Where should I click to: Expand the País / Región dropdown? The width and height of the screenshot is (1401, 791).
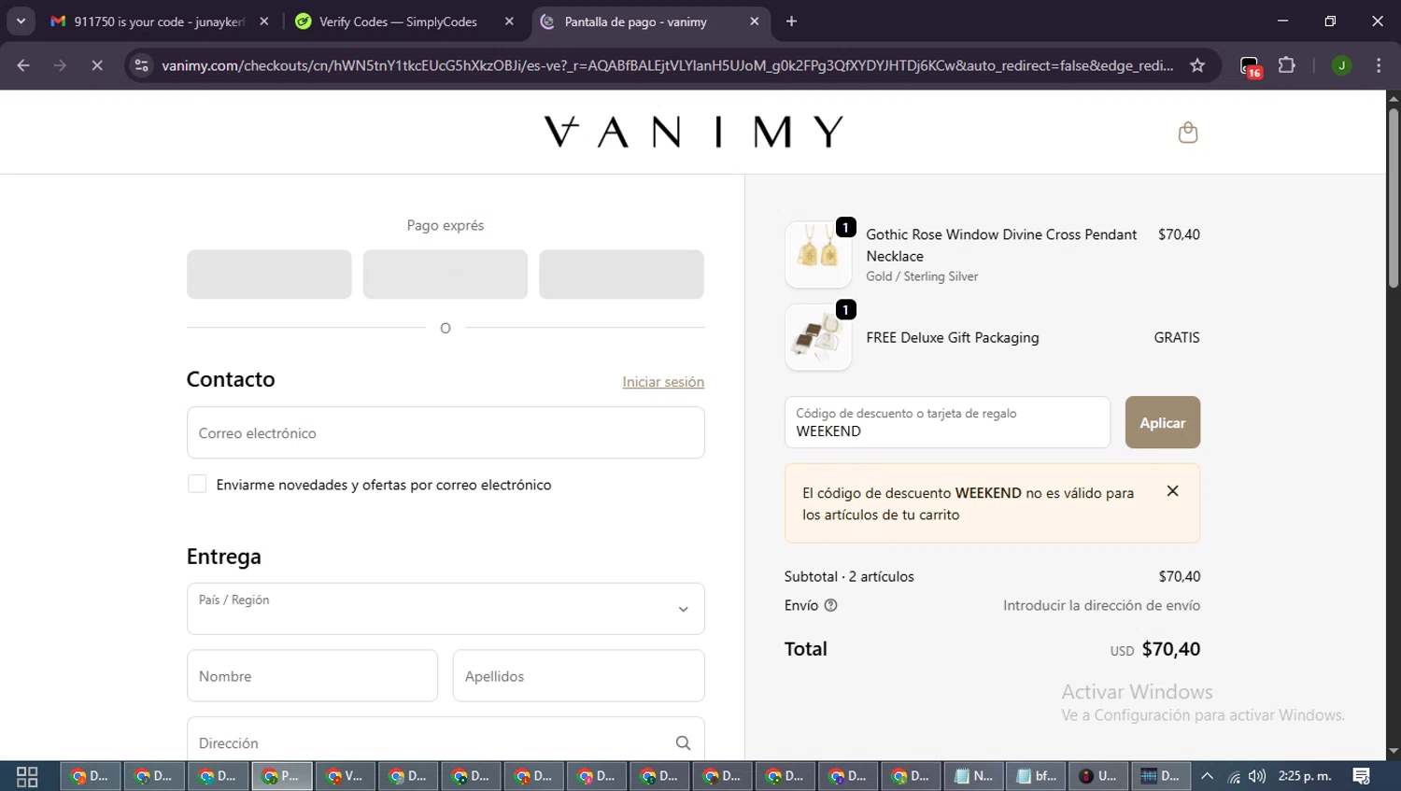[x=446, y=609]
